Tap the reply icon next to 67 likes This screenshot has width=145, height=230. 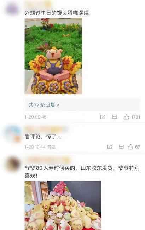[x=121, y=147]
